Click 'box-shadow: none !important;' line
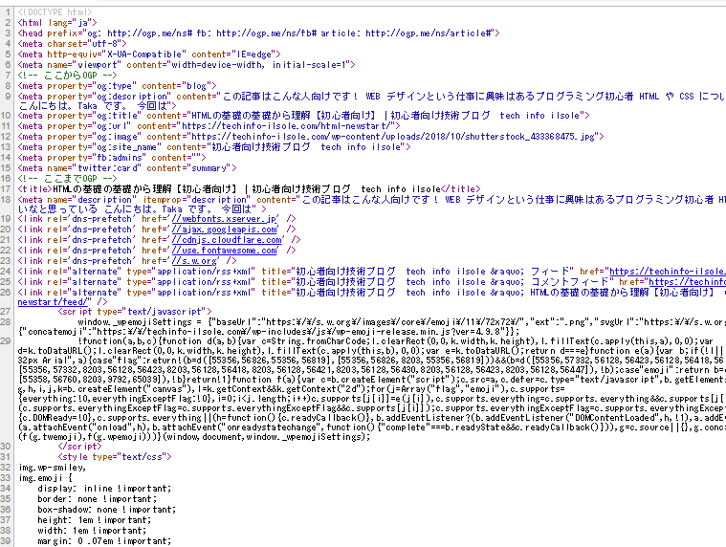This screenshot has width=726, height=547. click(x=107, y=510)
